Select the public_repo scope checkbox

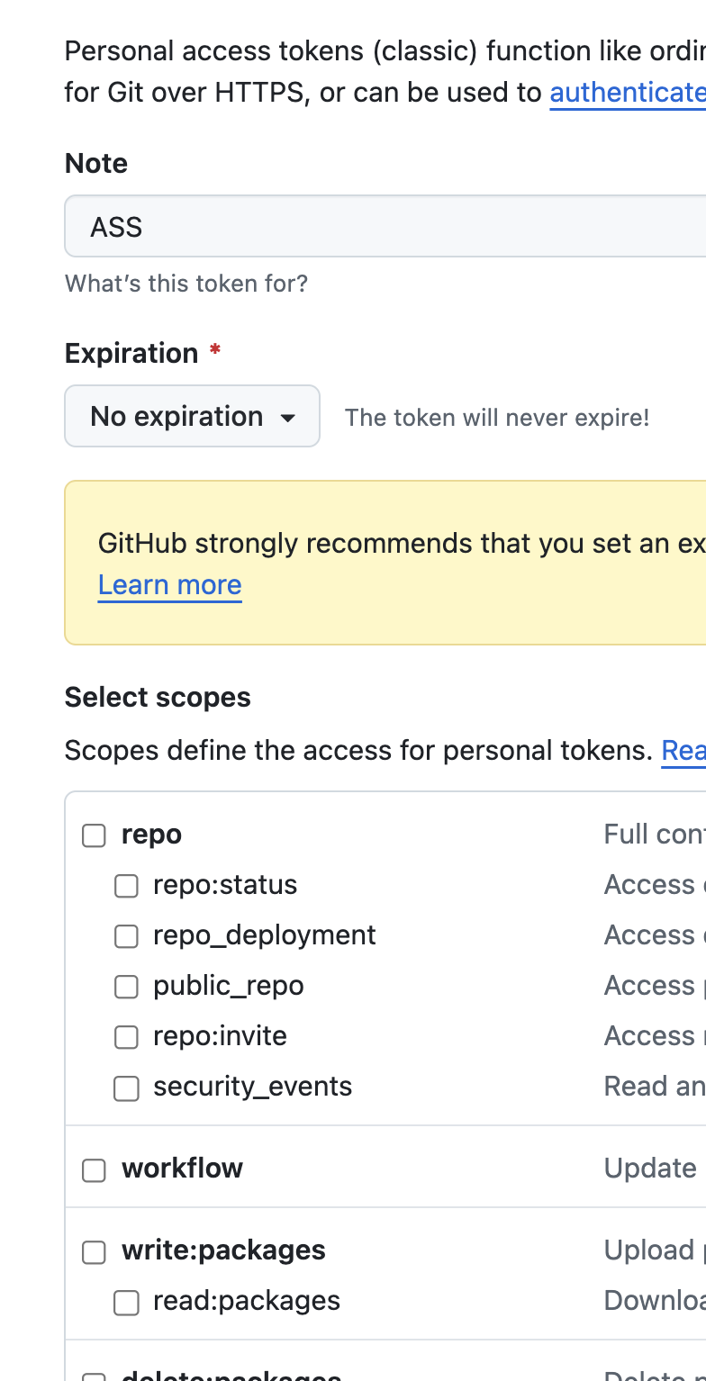pyautogui.click(x=126, y=987)
